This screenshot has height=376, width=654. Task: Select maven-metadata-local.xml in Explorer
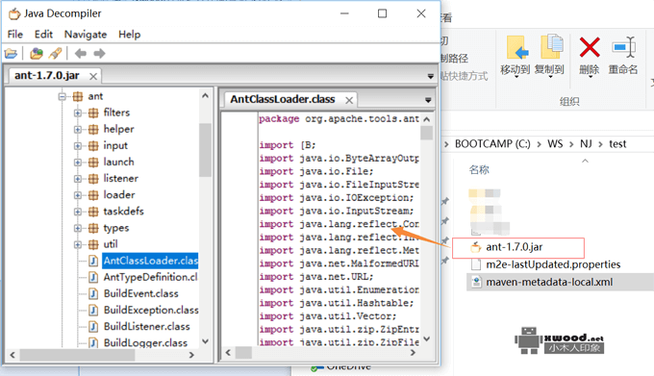[550, 282]
